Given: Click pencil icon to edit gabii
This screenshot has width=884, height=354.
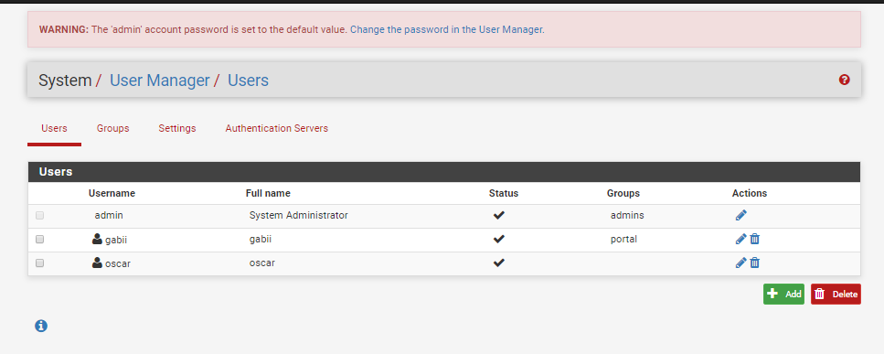Looking at the screenshot, I should [740, 239].
